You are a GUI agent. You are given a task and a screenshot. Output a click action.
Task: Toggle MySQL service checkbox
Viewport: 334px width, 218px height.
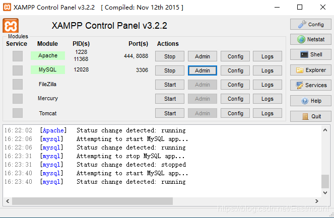(18, 70)
